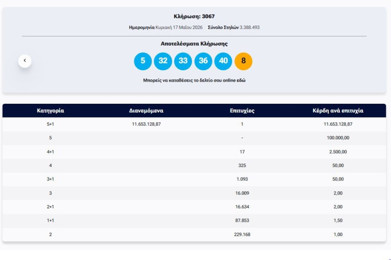391x260 pixels.
Task: Click the draw title Κλήρωση: 3067
Action: click(x=194, y=16)
